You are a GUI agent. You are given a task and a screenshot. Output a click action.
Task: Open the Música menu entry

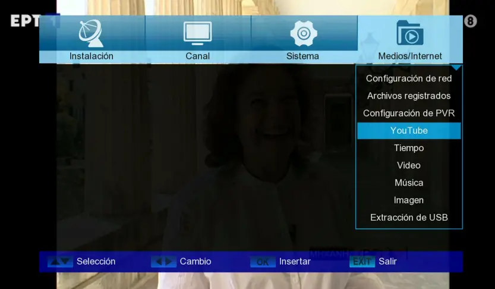409,183
